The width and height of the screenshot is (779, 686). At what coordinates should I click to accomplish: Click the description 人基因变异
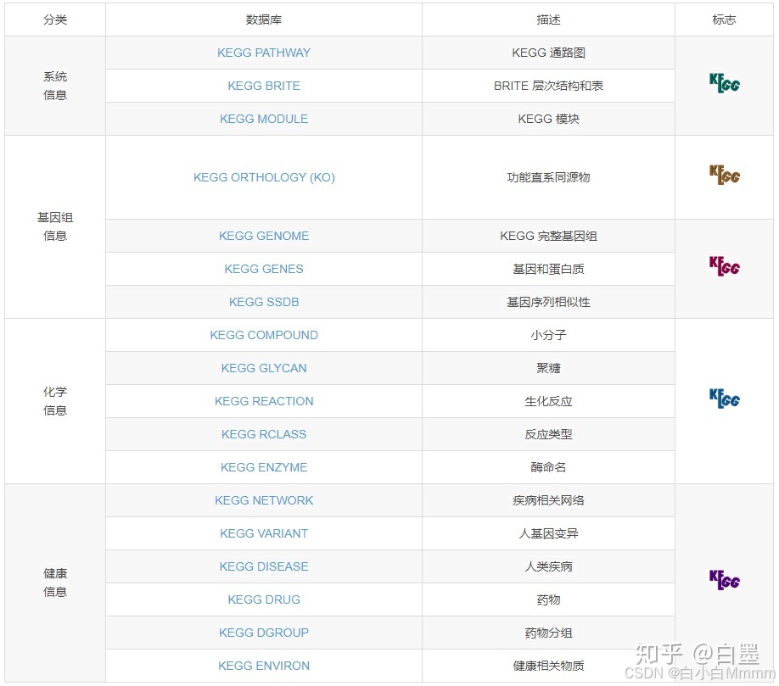[x=548, y=533]
